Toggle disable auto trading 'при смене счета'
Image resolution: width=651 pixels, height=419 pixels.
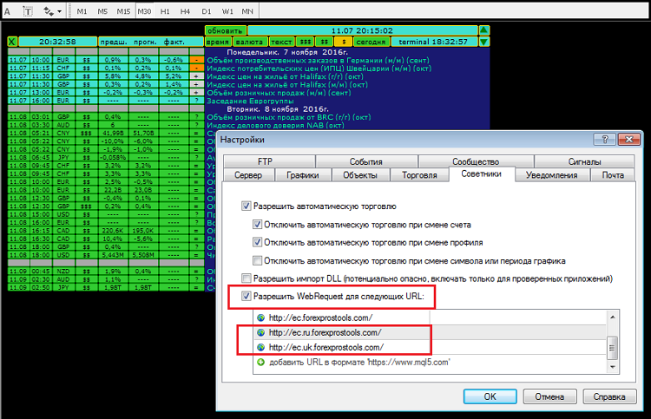point(258,225)
